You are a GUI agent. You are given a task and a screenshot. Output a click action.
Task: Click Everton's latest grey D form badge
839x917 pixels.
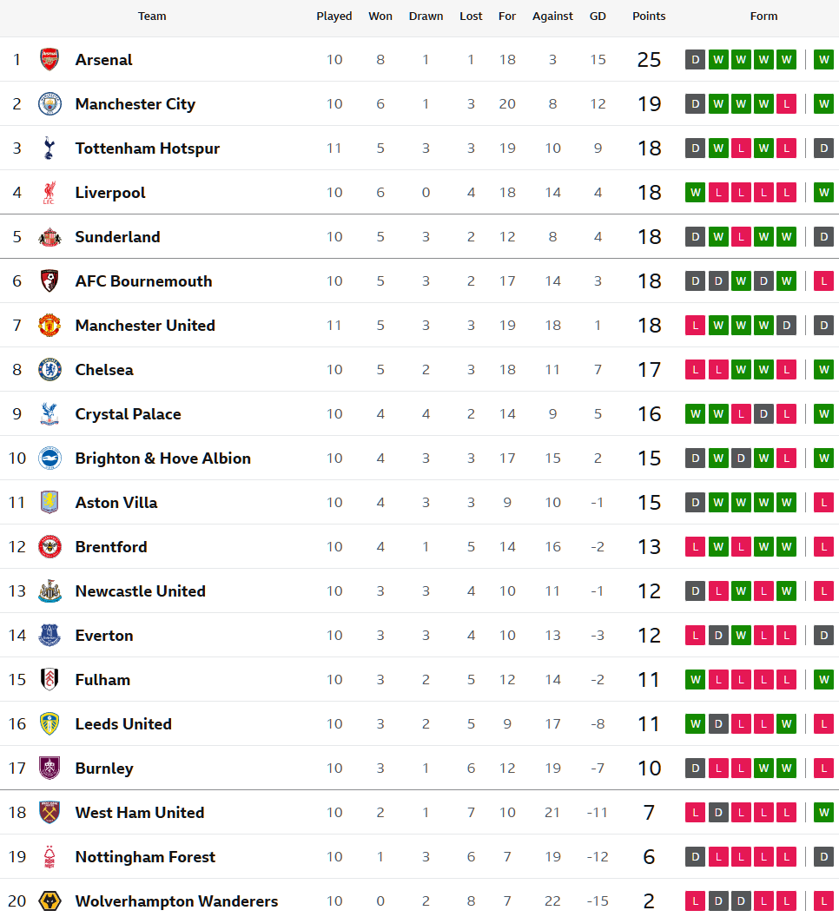click(x=823, y=636)
